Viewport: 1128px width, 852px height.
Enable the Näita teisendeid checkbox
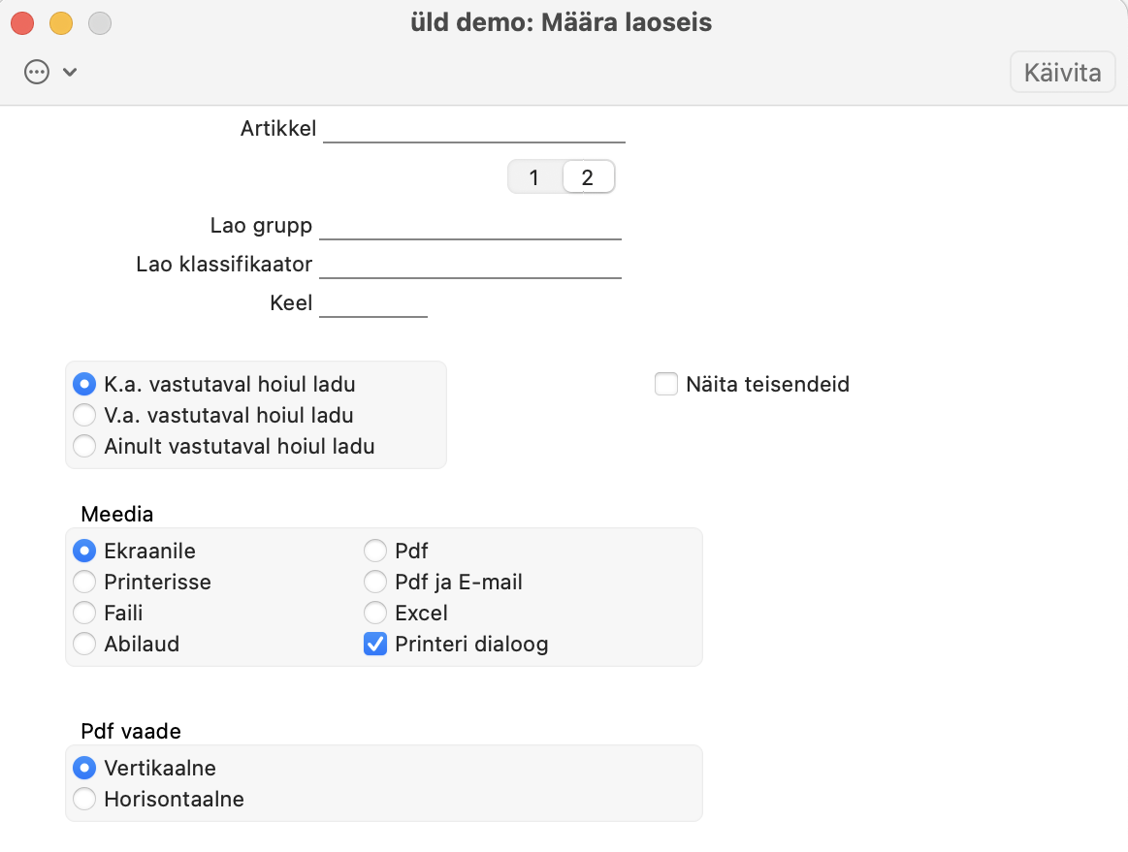[666, 385]
